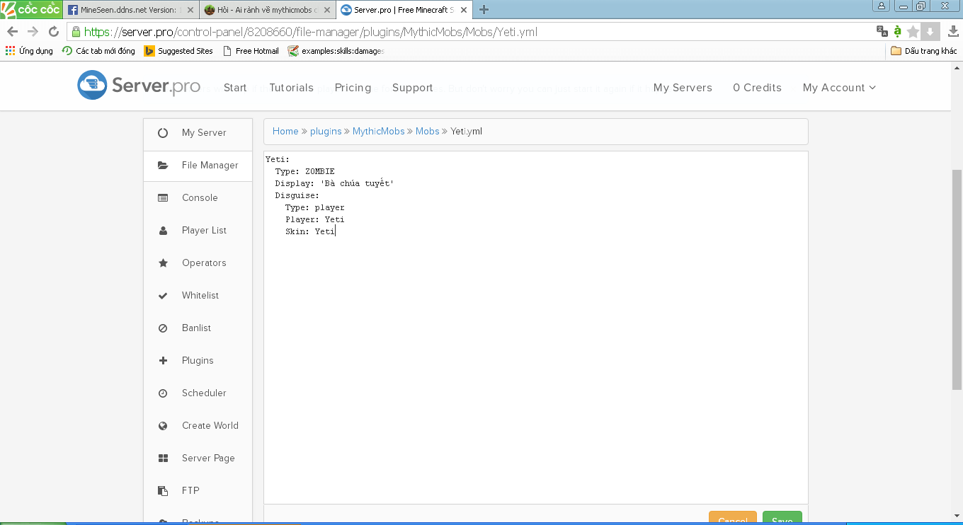Expand the My Account dropdown
This screenshot has height=525, width=963.
click(839, 88)
